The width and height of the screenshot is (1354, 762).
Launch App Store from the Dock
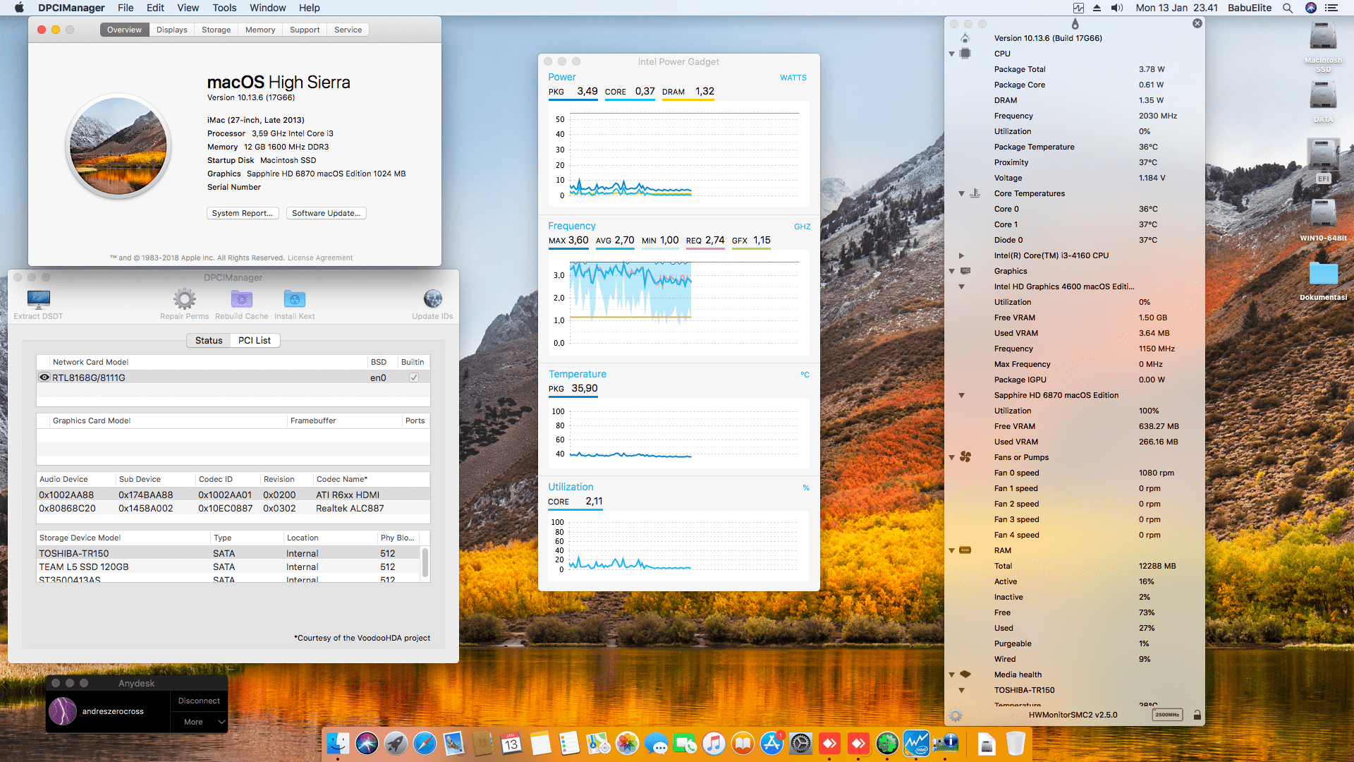[x=771, y=744]
